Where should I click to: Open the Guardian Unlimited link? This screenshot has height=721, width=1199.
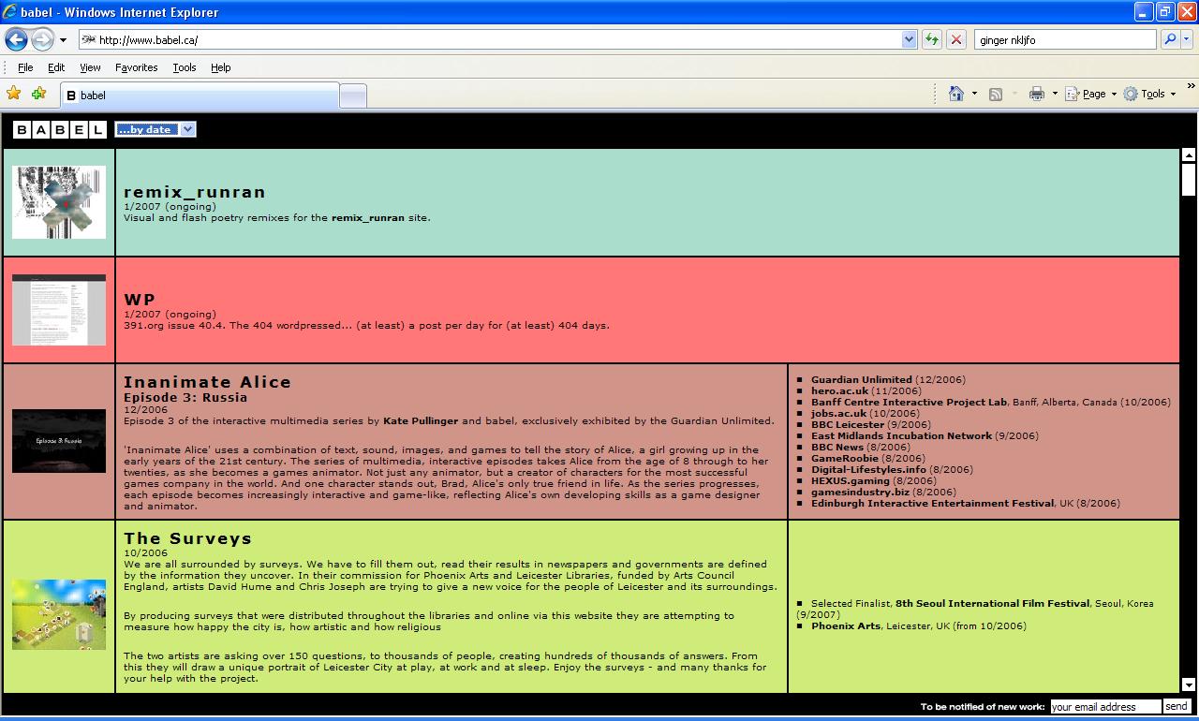click(862, 379)
